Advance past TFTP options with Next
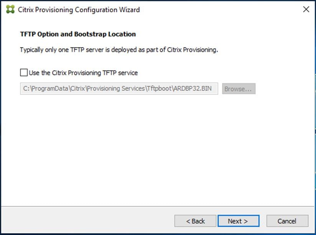This screenshot has height=235, width=316. [x=239, y=221]
